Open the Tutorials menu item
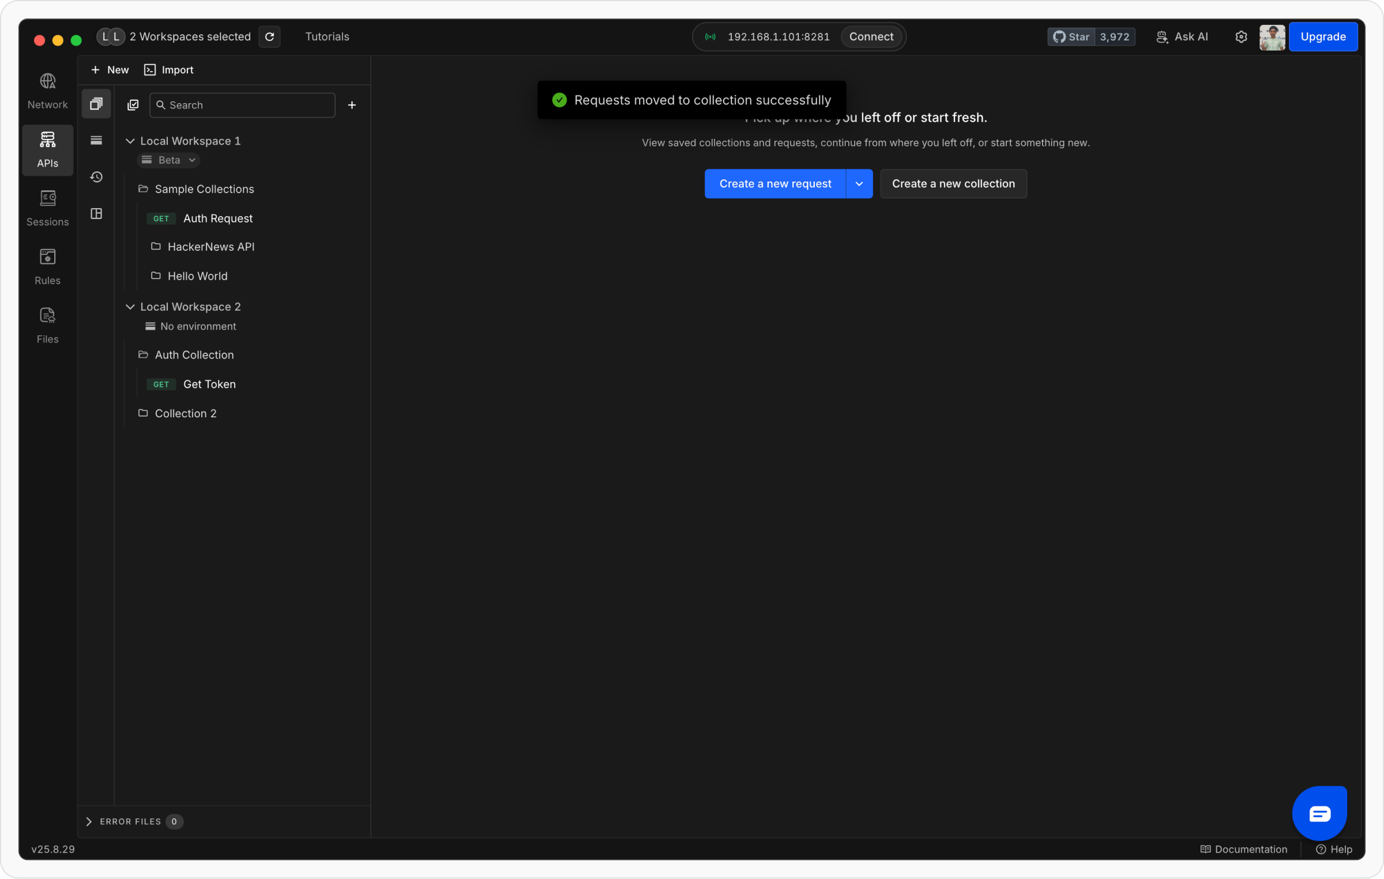 tap(327, 36)
